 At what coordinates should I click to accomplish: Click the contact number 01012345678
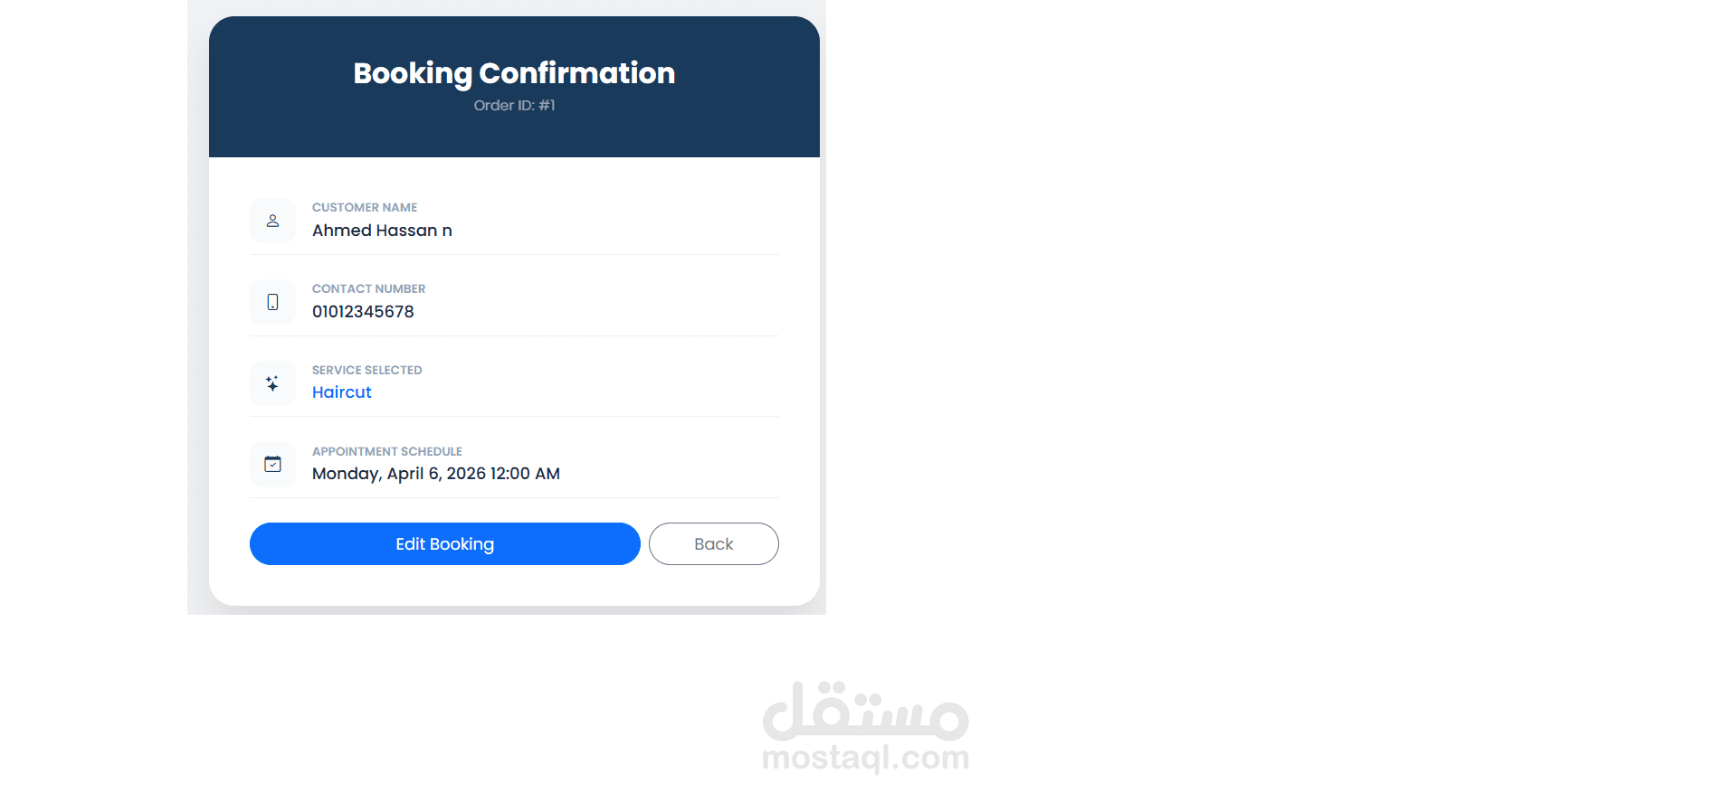pyautogui.click(x=363, y=312)
